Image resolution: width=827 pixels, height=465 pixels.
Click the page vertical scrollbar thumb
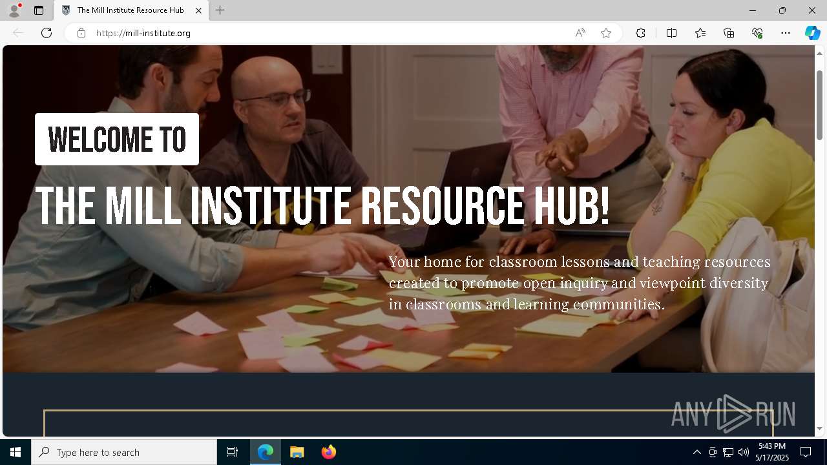pos(819,105)
